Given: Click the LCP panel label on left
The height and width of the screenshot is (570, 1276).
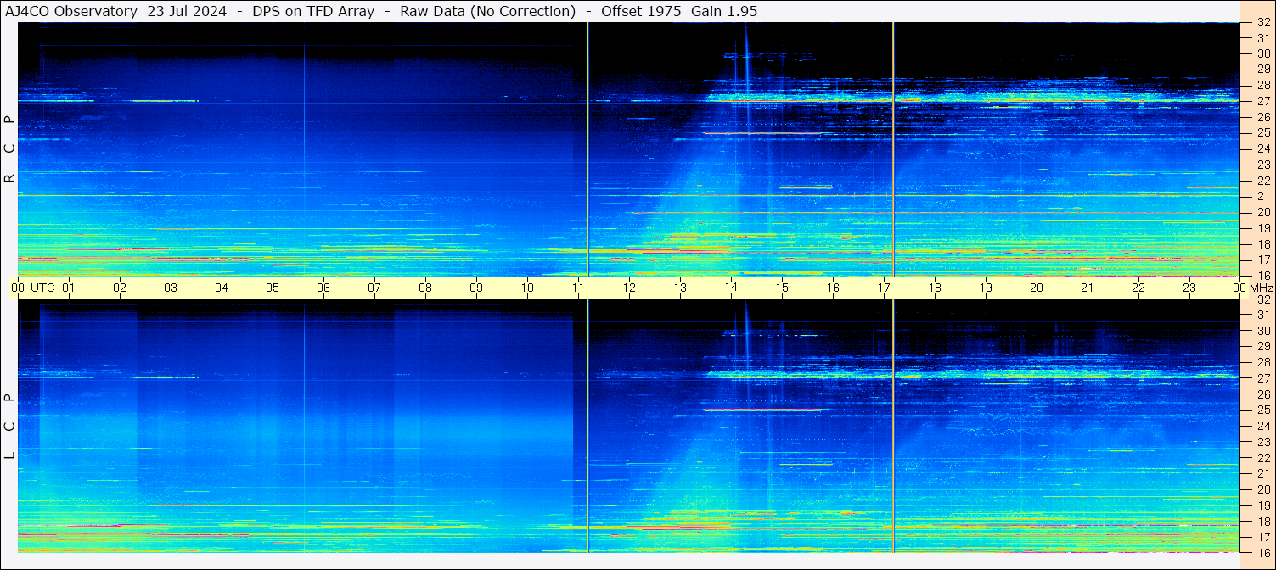Looking at the screenshot, I should [x=10, y=427].
